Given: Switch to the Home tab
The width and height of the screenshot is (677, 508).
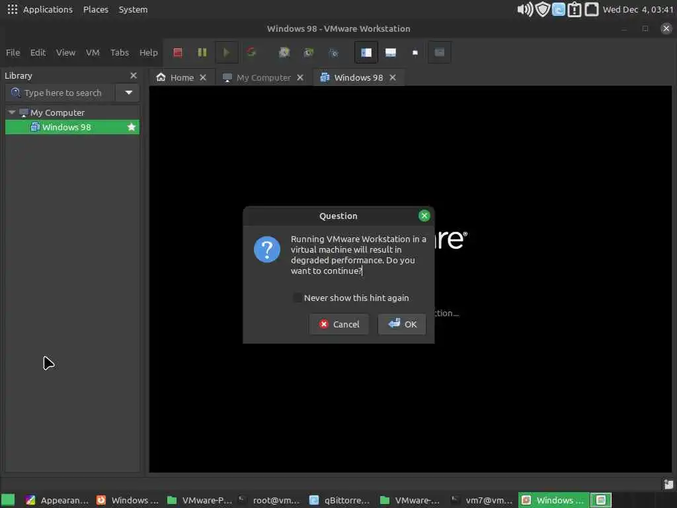Looking at the screenshot, I should [x=182, y=77].
